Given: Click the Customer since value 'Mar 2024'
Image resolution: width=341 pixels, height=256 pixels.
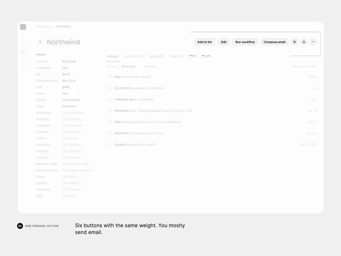Looking at the screenshot, I should pos(69,81).
